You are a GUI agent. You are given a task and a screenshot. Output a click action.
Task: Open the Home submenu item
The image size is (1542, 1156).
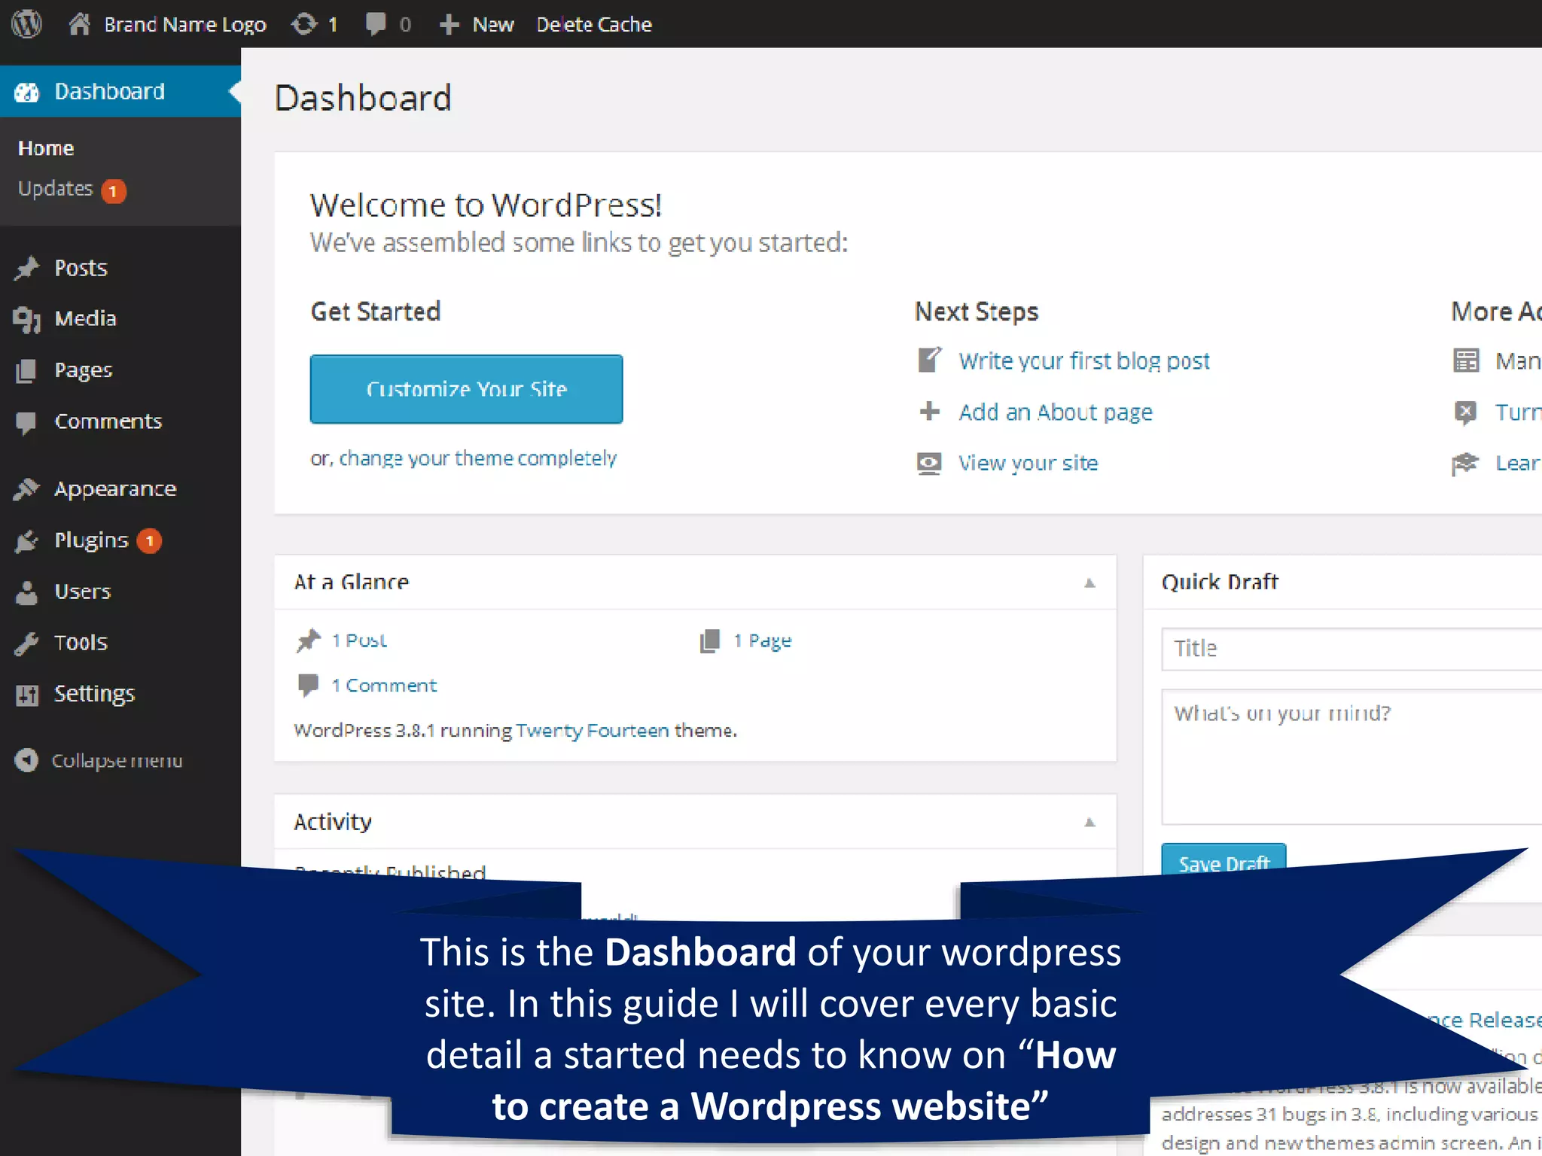click(46, 148)
